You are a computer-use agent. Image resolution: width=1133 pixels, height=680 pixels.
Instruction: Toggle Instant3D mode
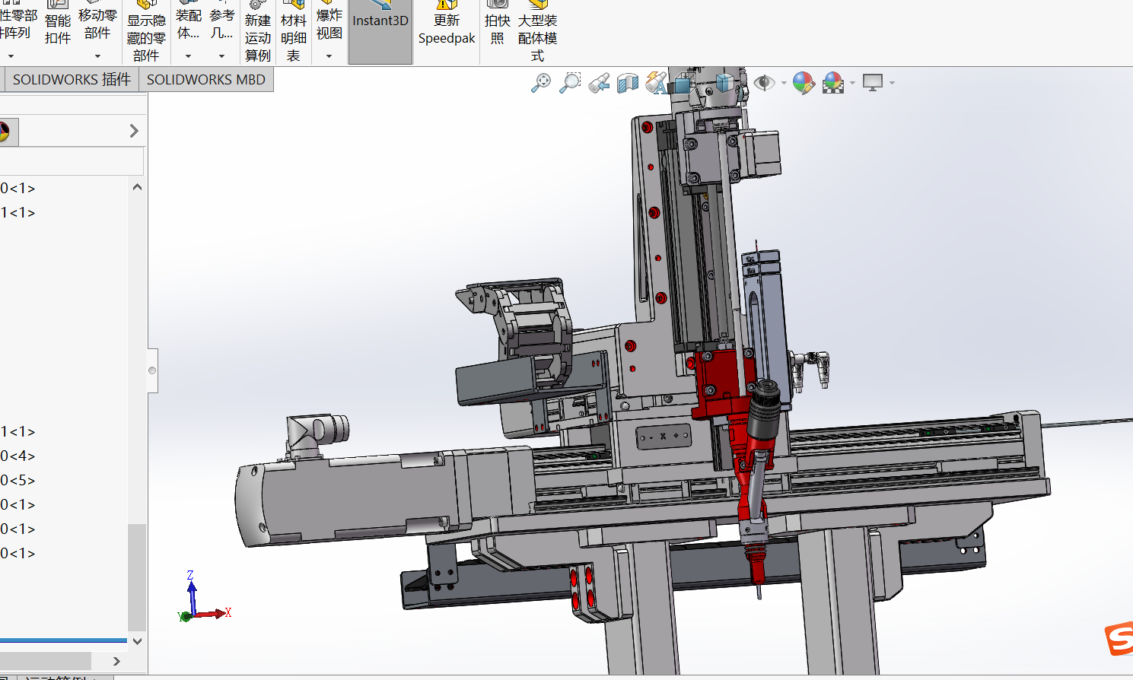380,30
